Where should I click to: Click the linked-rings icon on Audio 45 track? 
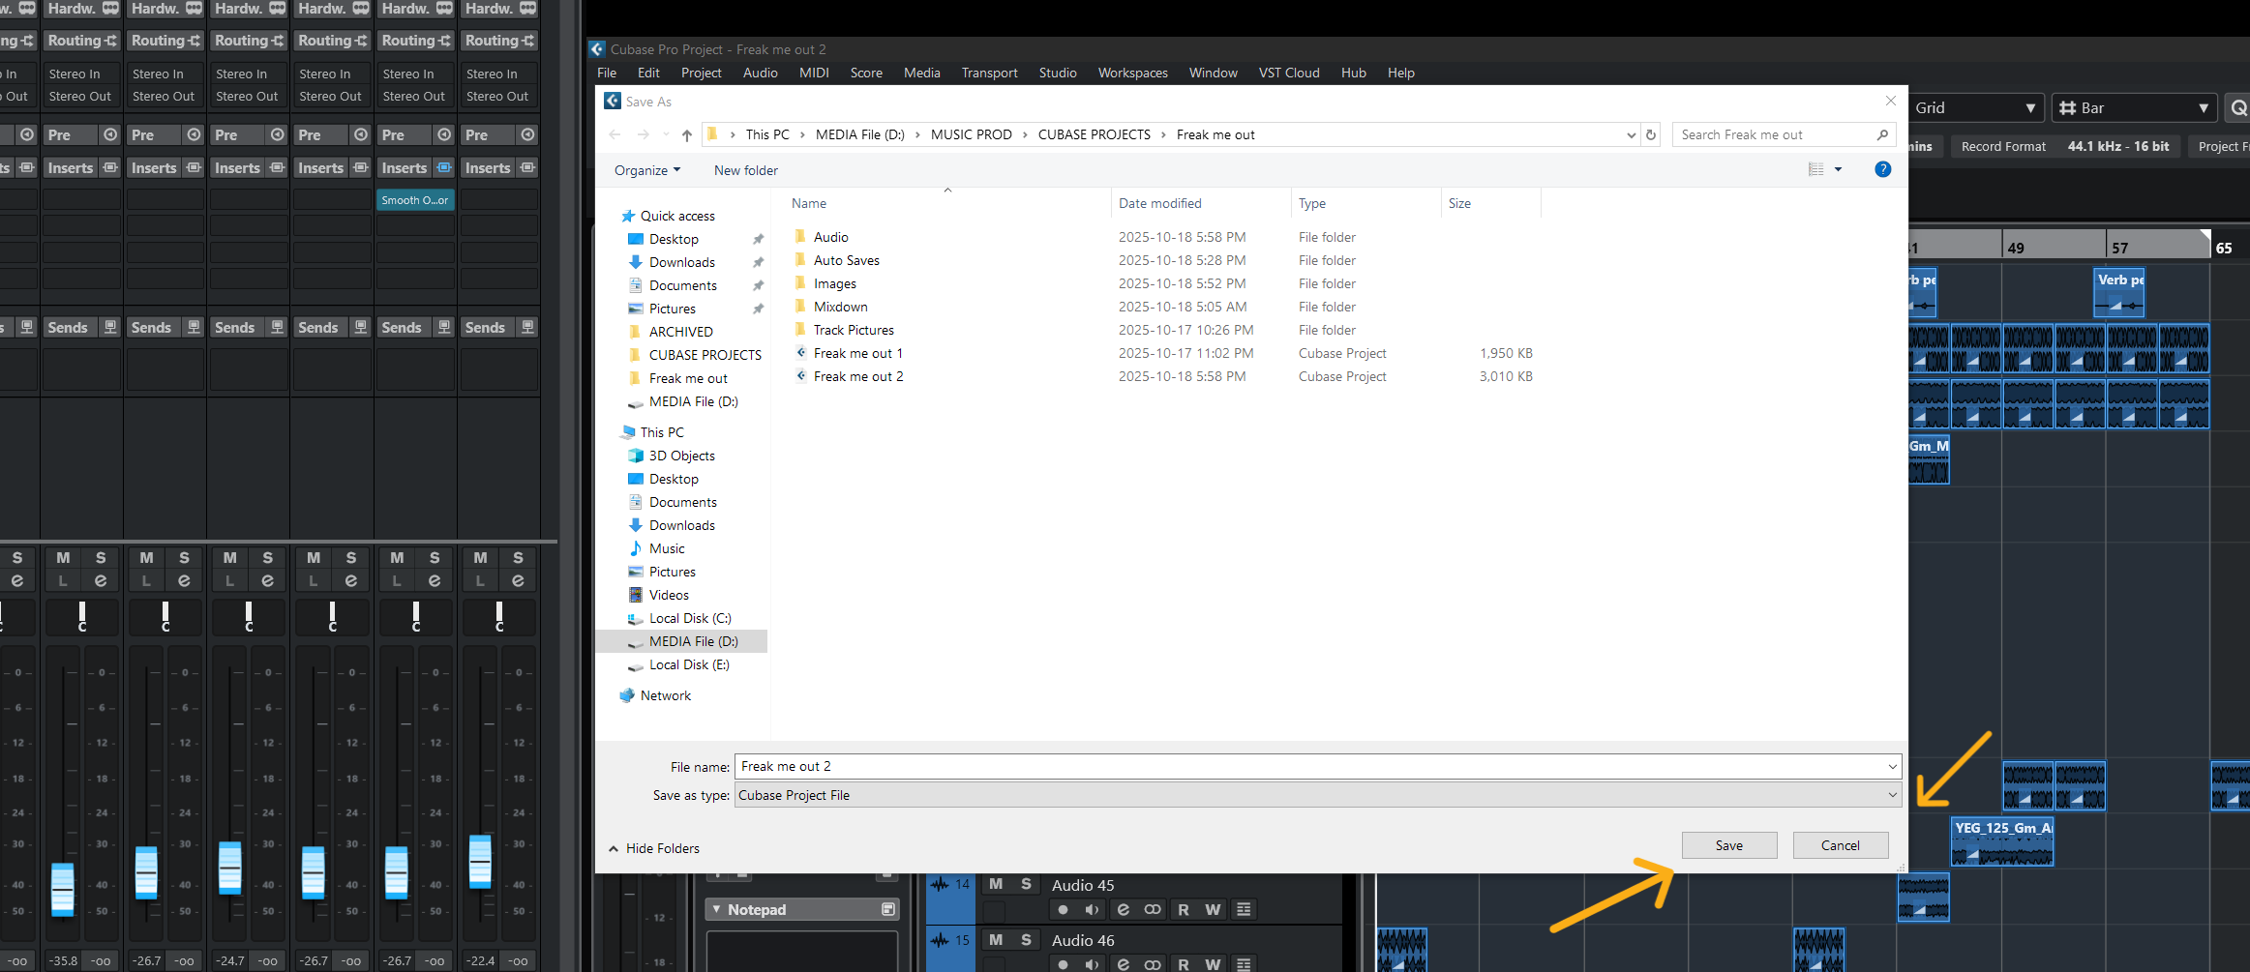coord(1153,909)
